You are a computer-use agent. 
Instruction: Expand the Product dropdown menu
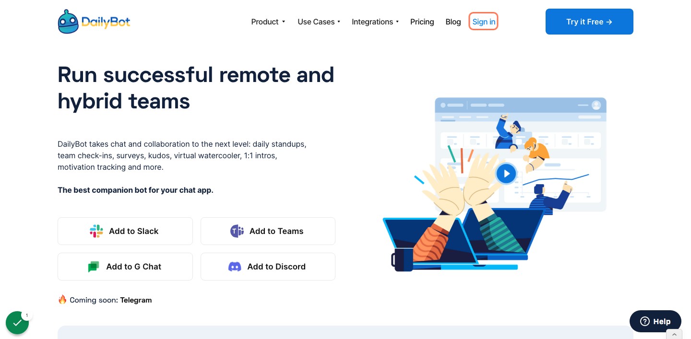pyautogui.click(x=268, y=22)
